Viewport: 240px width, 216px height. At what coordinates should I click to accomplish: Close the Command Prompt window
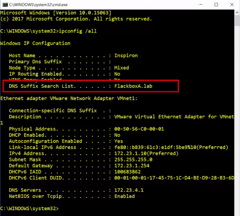click(x=232, y=5)
